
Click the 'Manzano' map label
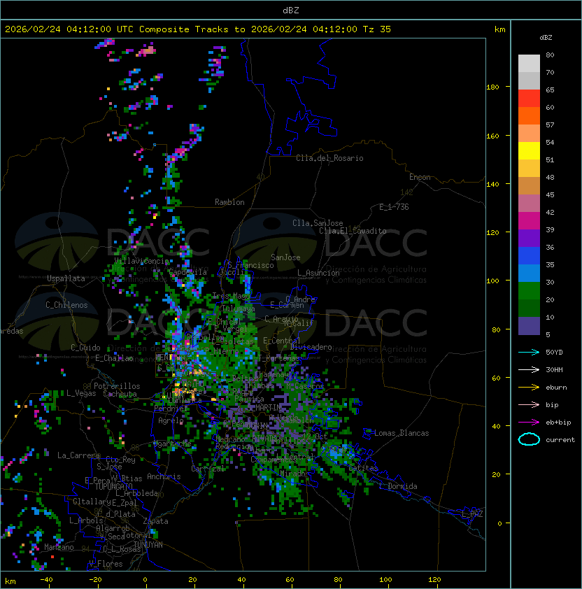click(x=59, y=547)
